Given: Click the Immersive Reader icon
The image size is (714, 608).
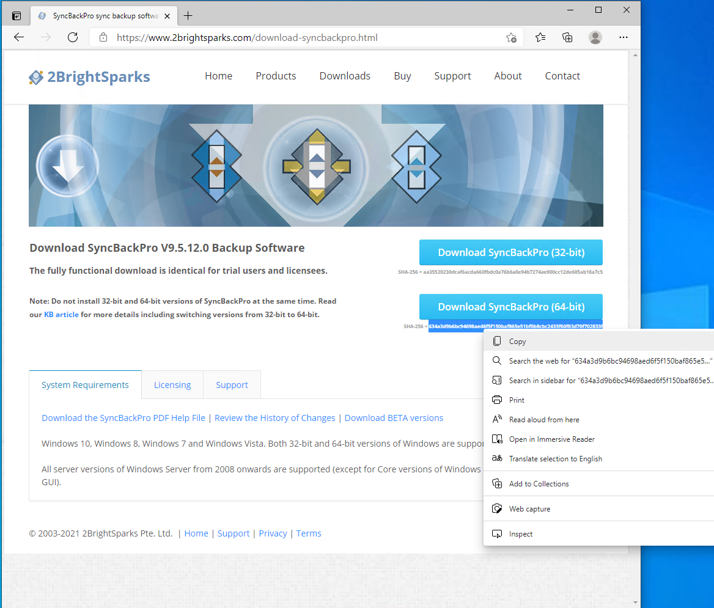Looking at the screenshot, I should point(497,439).
